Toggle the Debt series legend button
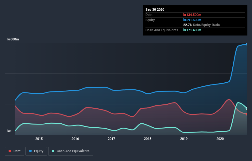The width and height of the screenshot is (252, 161). [15, 151]
